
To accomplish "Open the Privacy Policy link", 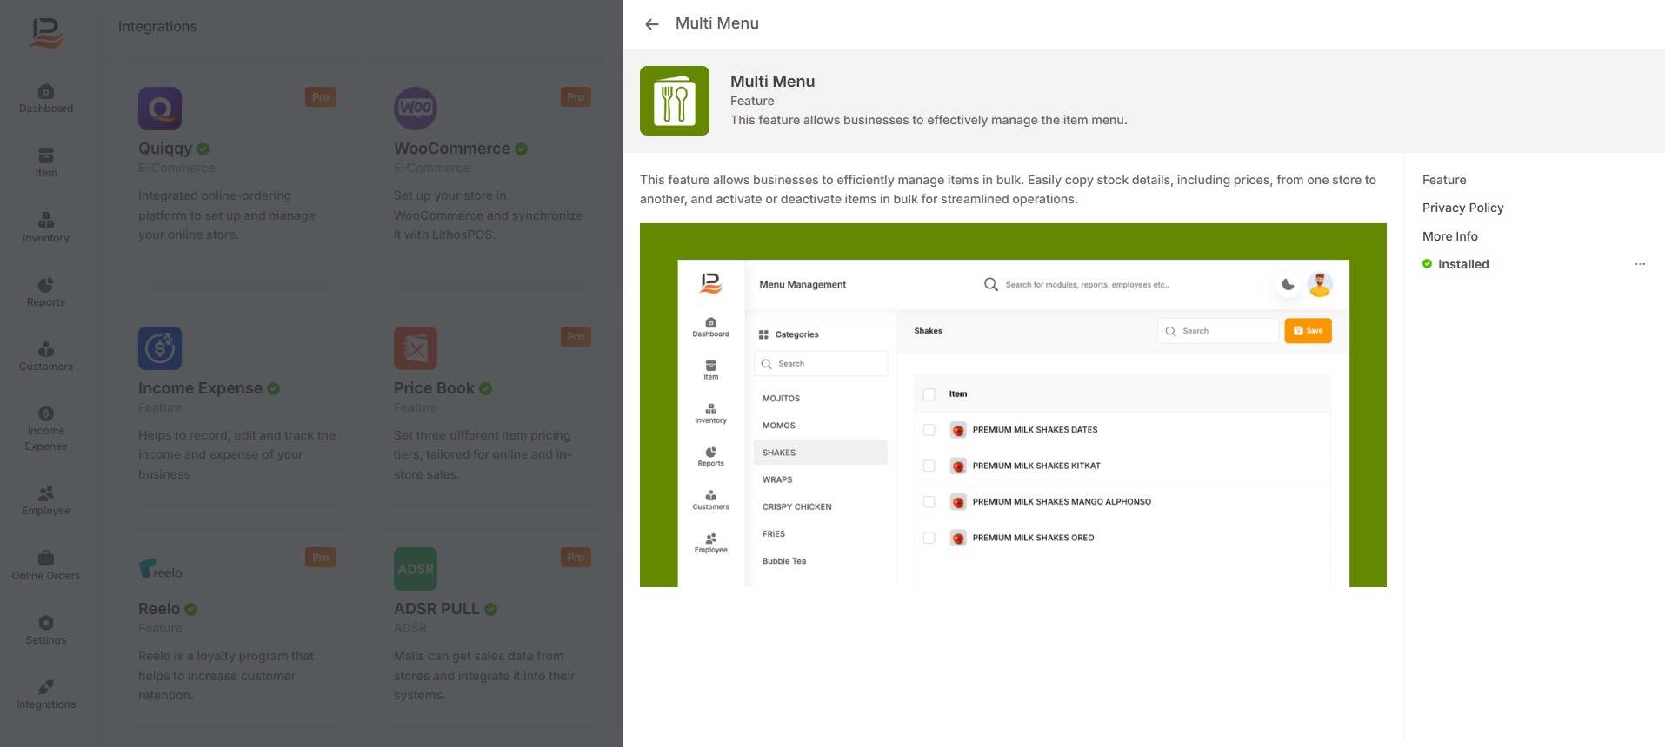I will tap(1462, 208).
